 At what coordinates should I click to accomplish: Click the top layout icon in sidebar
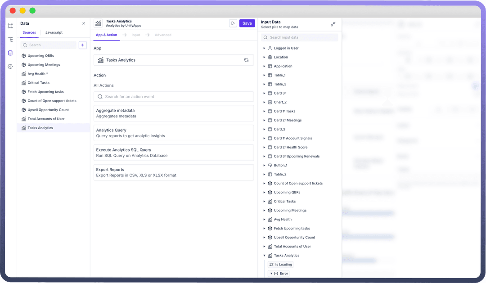click(x=10, y=26)
